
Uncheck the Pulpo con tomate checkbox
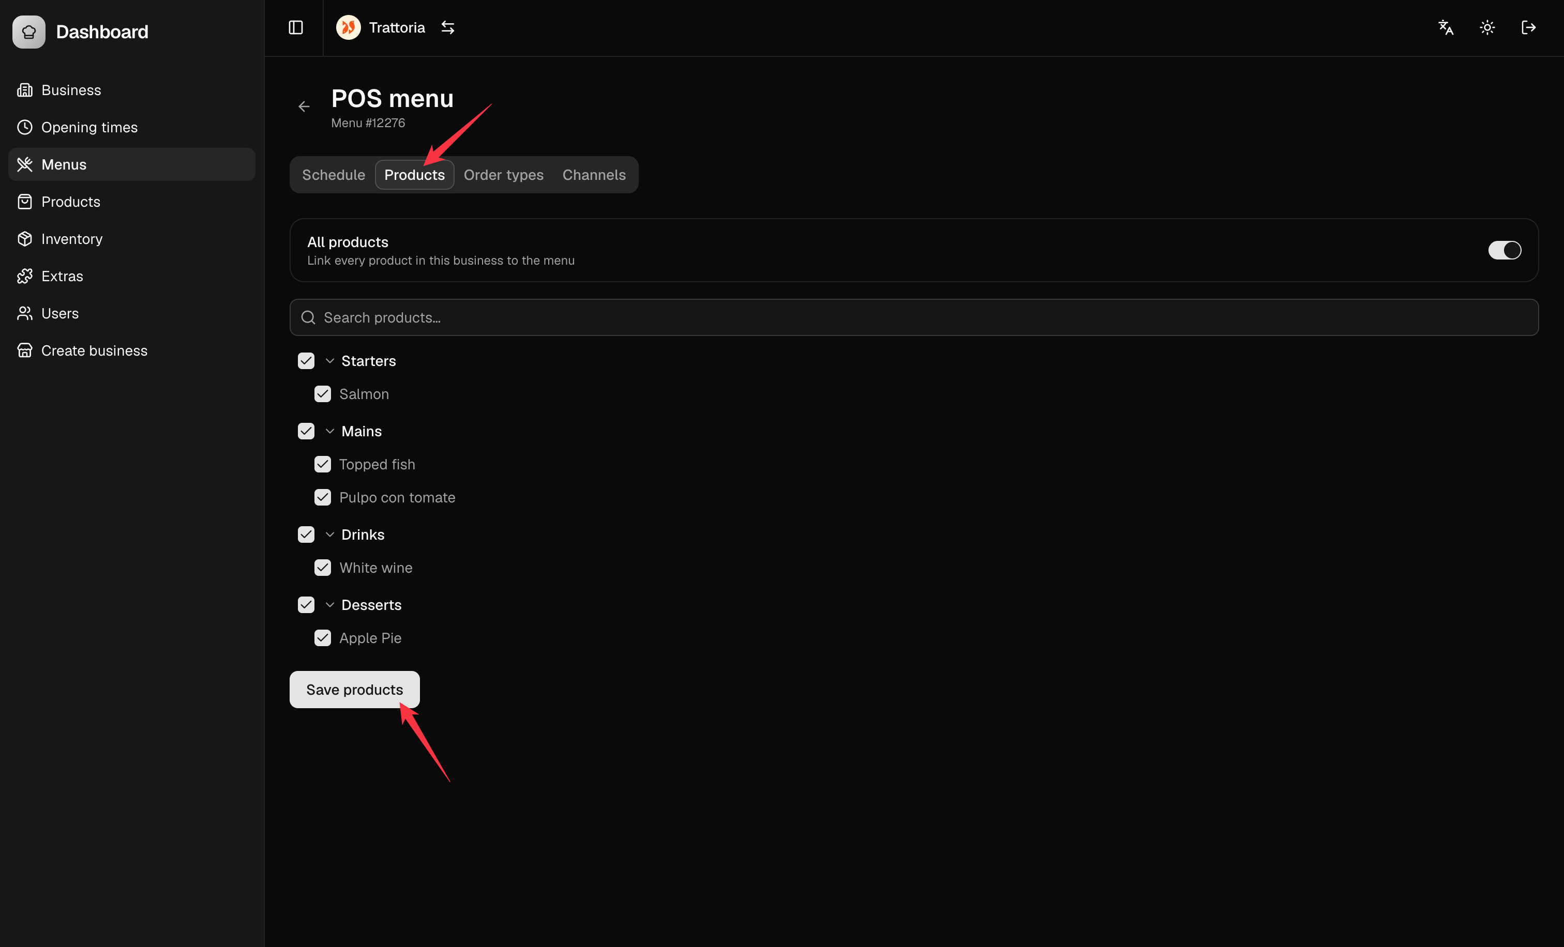tap(322, 497)
